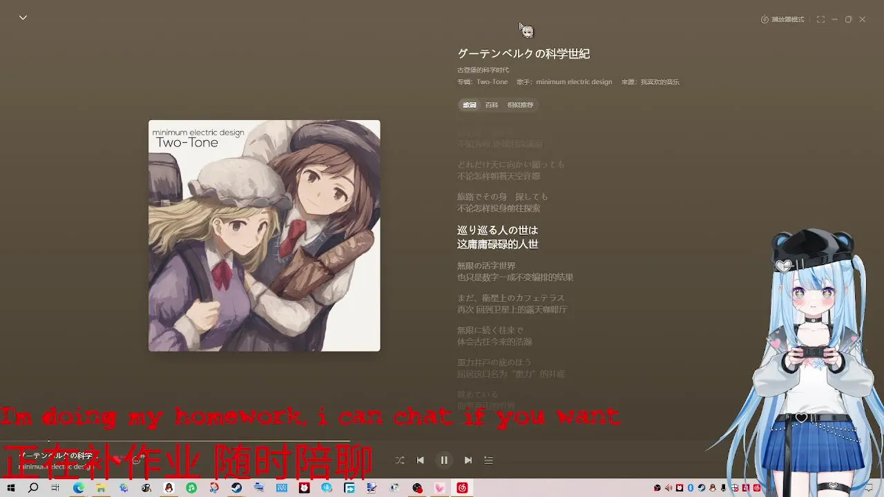The image size is (884, 497).
Task: Open Microsoft Edge from the taskbar
Action: coord(79,488)
